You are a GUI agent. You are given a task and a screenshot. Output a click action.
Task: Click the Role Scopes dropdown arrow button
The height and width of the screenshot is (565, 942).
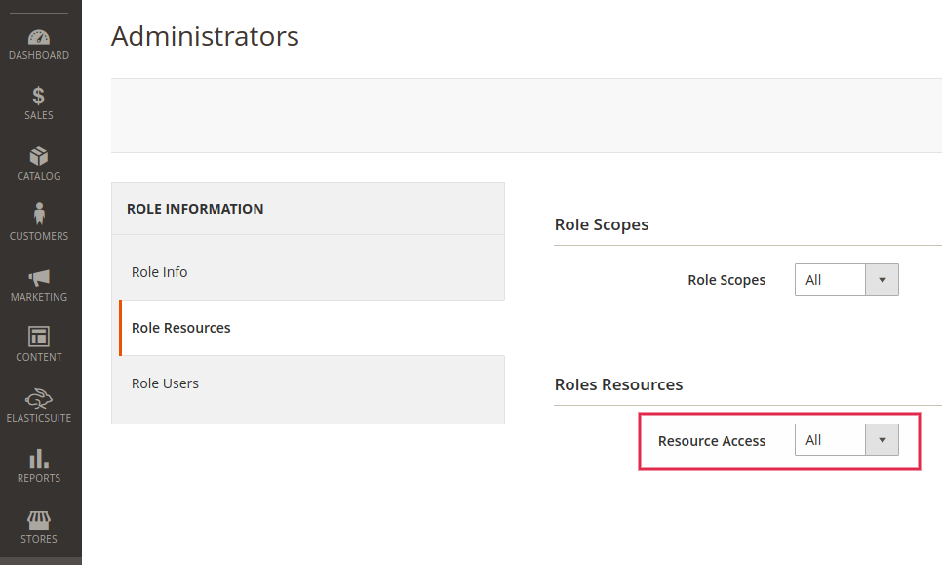click(882, 279)
